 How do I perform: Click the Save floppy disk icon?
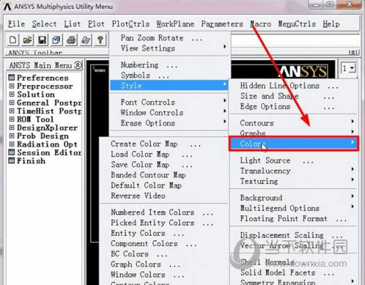click(42, 40)
